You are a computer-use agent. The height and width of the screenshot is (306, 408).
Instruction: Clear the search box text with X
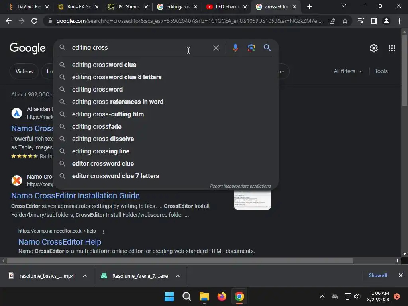pos(216,48)
